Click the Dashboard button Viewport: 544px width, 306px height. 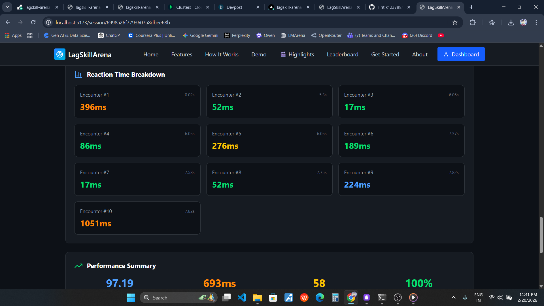[461, 54]
